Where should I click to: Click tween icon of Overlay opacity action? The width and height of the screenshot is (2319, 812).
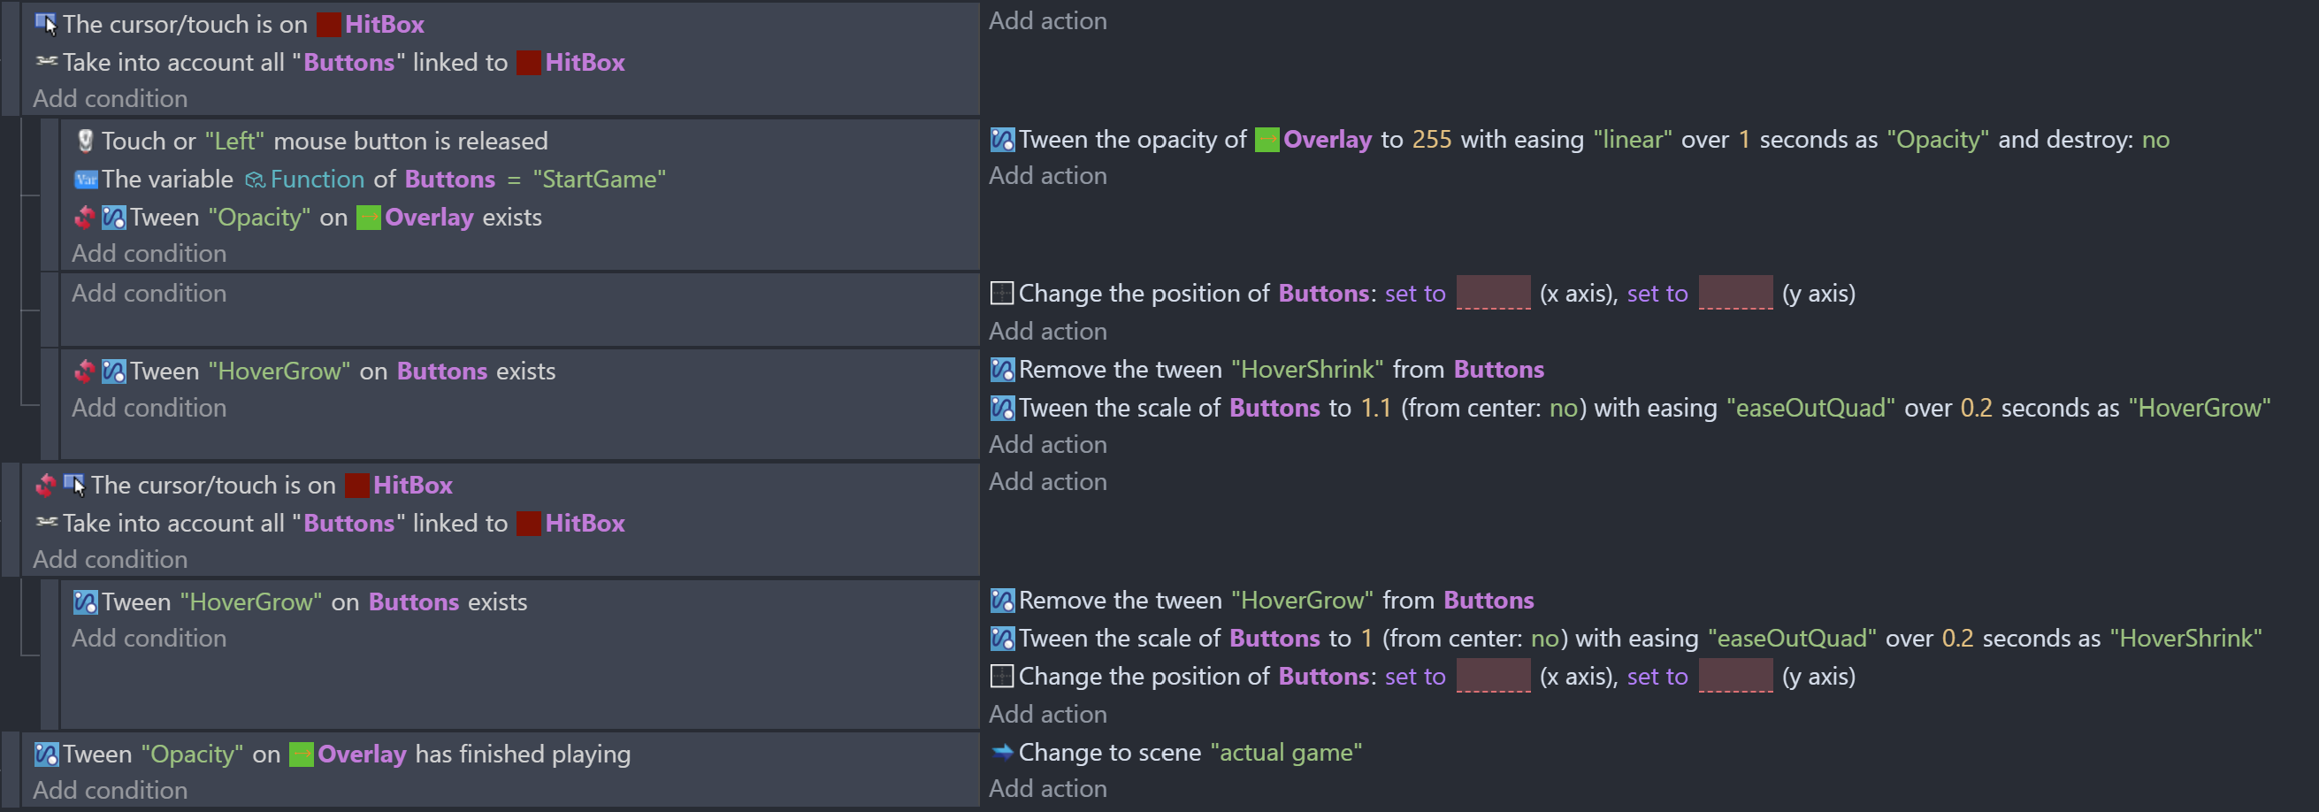pyautogui.click(x=1002, y=140)
